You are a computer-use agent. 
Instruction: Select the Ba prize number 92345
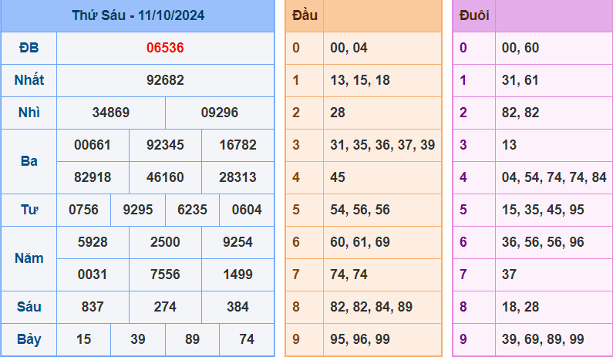(165, 145)
